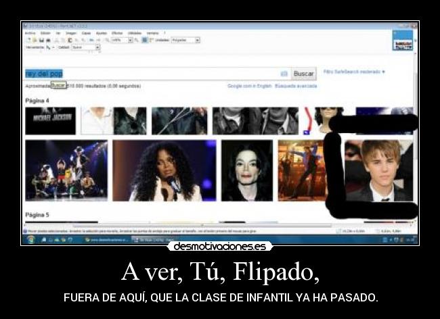
Task: Click the Página 5 heading text
Action: pos(37,215)
